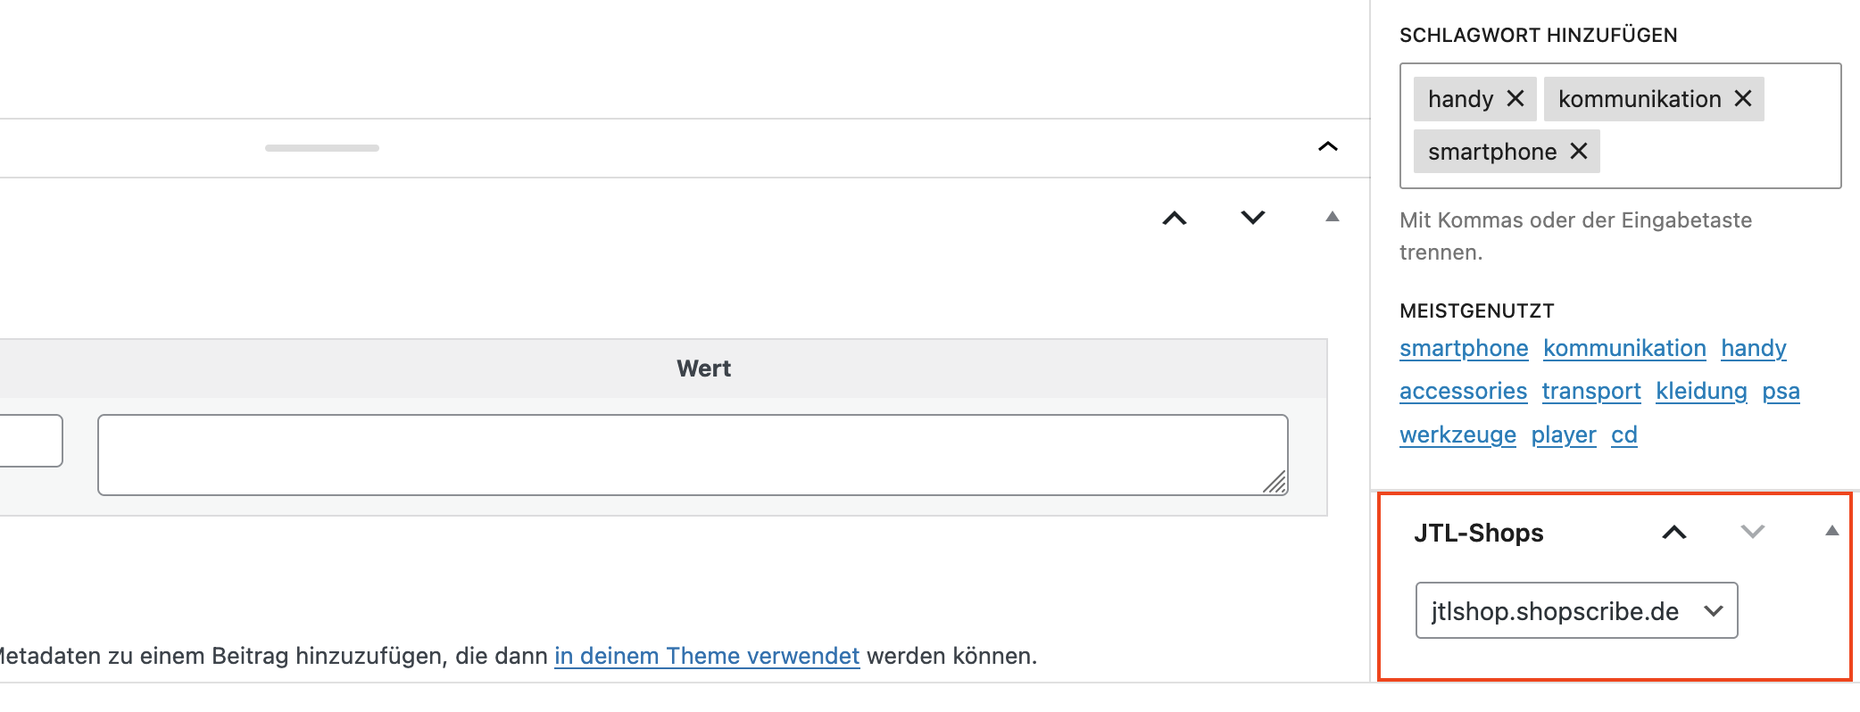This screenshot has height=712, width=1860.
Task: Collapse the JTL-Shops panel
Action: (x=1831, y=532)
